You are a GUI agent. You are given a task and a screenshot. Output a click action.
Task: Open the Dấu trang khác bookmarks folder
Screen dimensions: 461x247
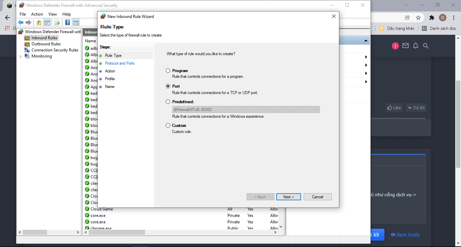(397, 28)
